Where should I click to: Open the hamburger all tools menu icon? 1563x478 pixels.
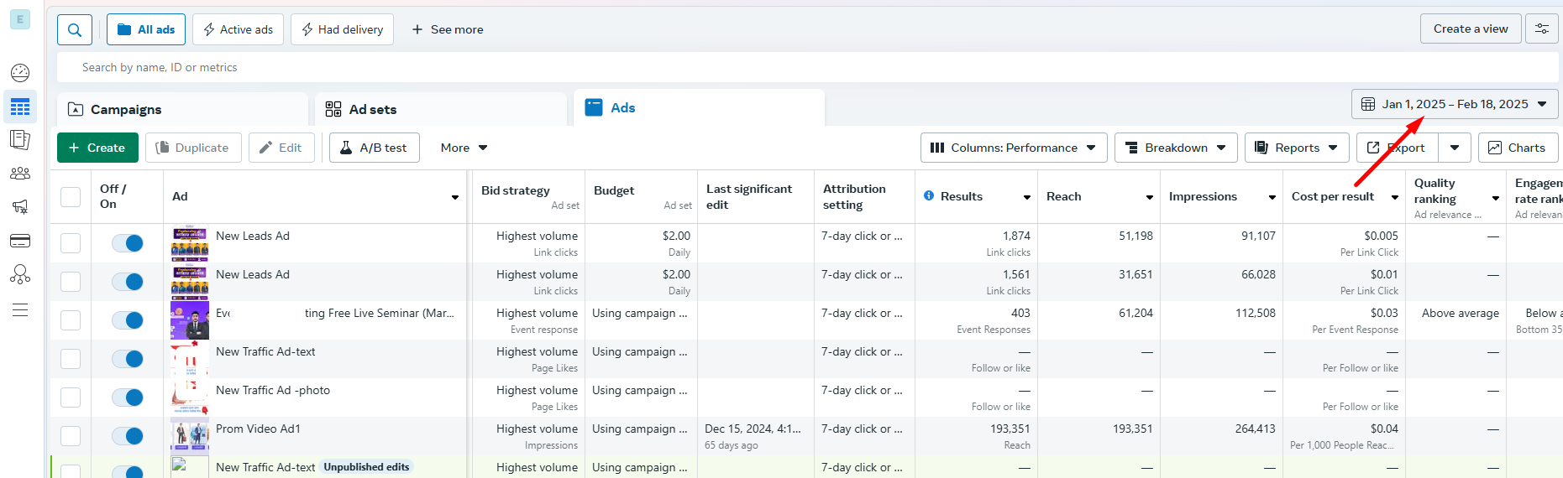[x=20, y=310]
